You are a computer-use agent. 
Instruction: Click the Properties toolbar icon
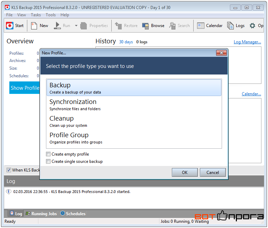click(x=84, y=26)
